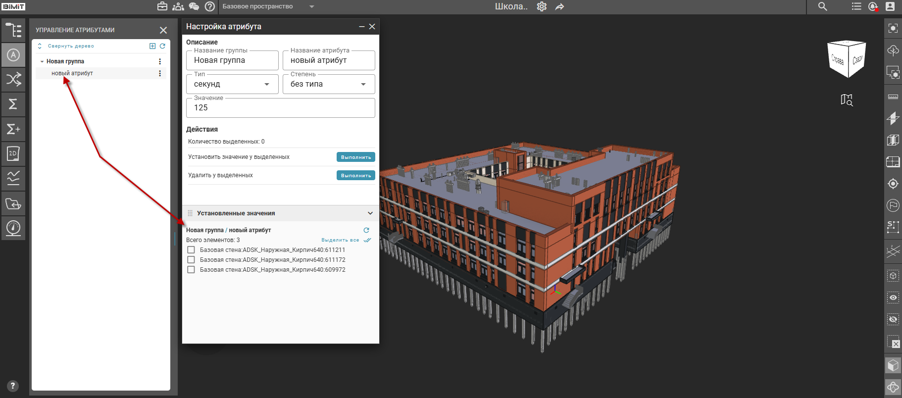The width and height of the screenshot is (902, 398).
Task: Open project settings gear icon
Action: click(542, 6)
